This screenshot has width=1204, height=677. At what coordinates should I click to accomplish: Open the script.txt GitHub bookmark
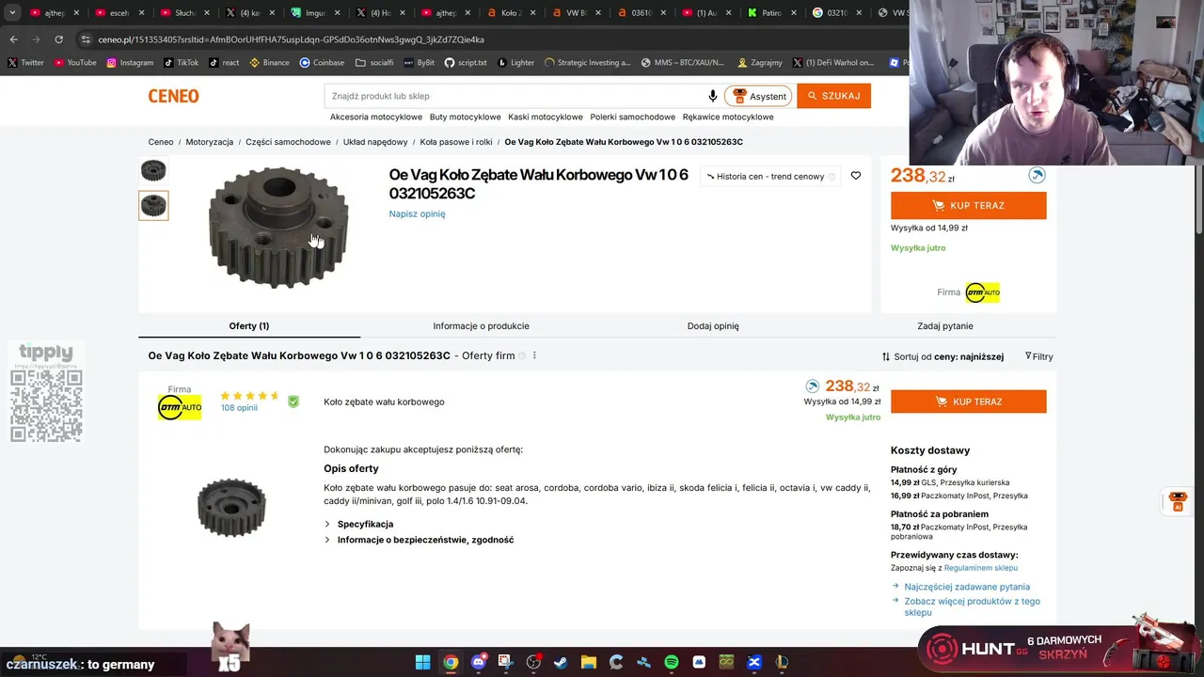click(x=465, y=63)
